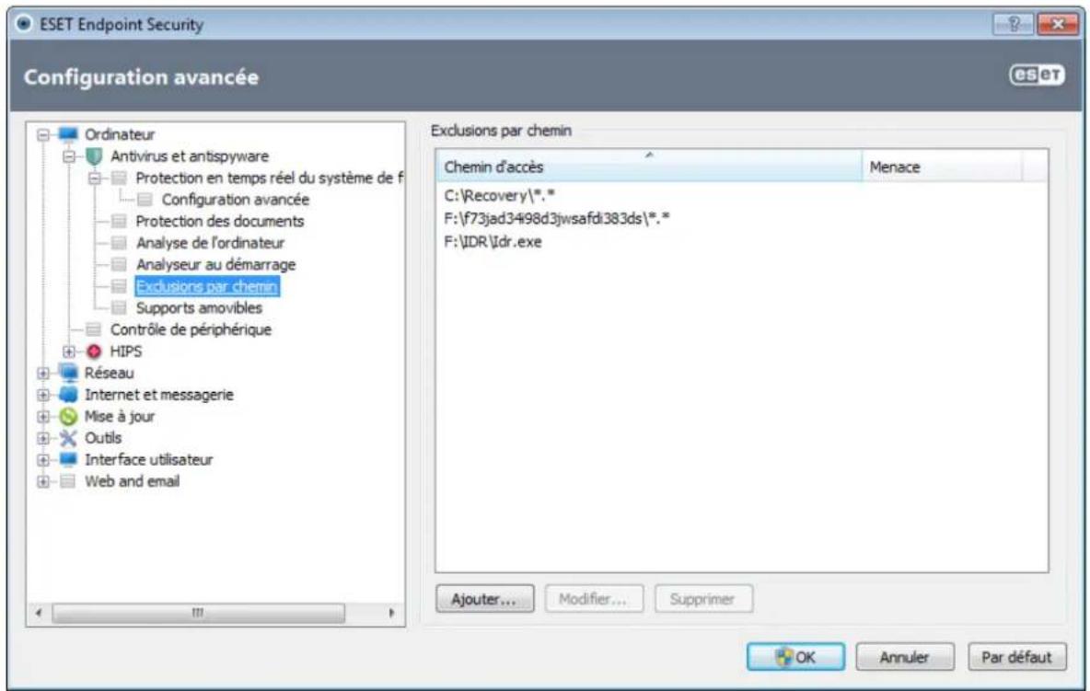Select Configuration avancée tree item
Image resolution: width=1090 pixels, height=691 pixels.
[x=236, y=200]
